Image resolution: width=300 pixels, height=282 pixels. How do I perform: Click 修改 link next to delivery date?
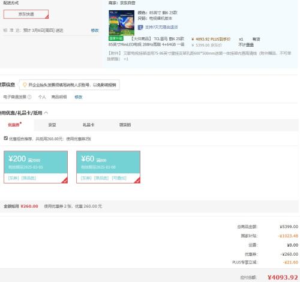(95, 31)
